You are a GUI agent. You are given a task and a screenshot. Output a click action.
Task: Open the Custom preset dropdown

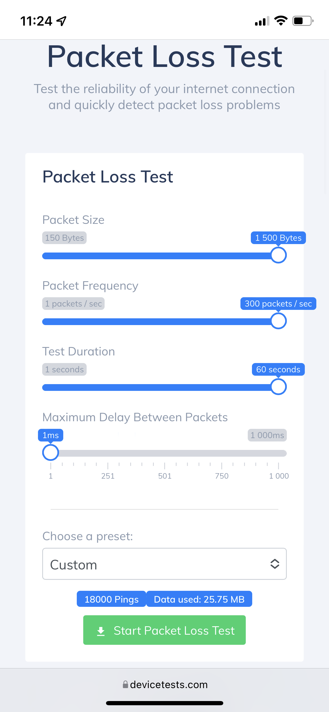(x=164, y=564)
